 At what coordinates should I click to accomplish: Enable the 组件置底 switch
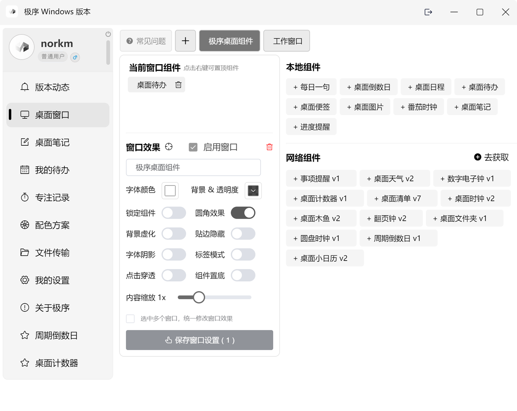[243, 275]
